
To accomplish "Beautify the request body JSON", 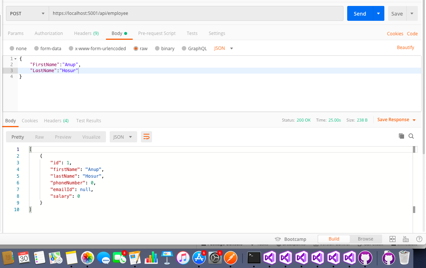I will 405,48.
